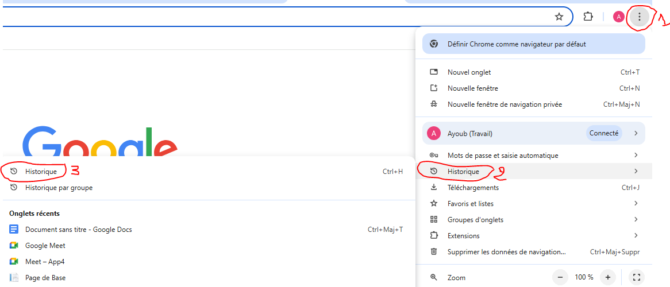This screenshot has width=670, height=287.
Task: Click the 100 % zoom value
Action: click(584, 277)
